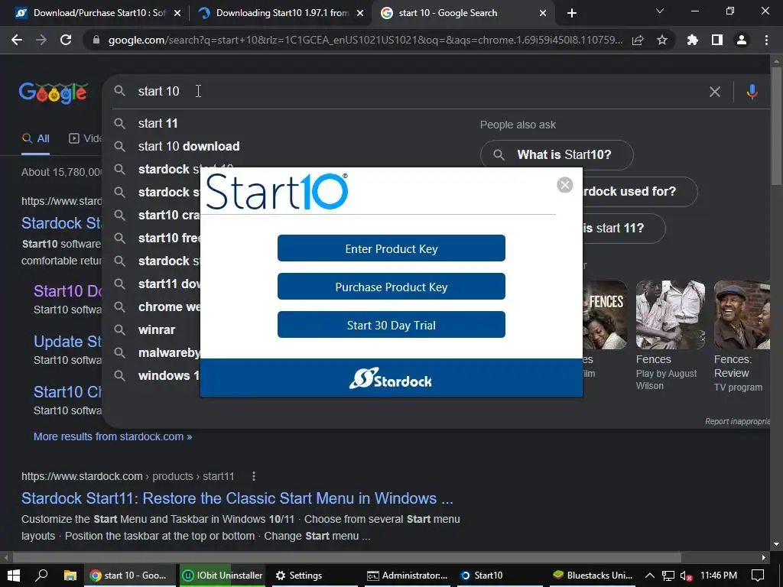Reload the Google search page
Viewport: 783px width, 587px height.
pos(66,40)
